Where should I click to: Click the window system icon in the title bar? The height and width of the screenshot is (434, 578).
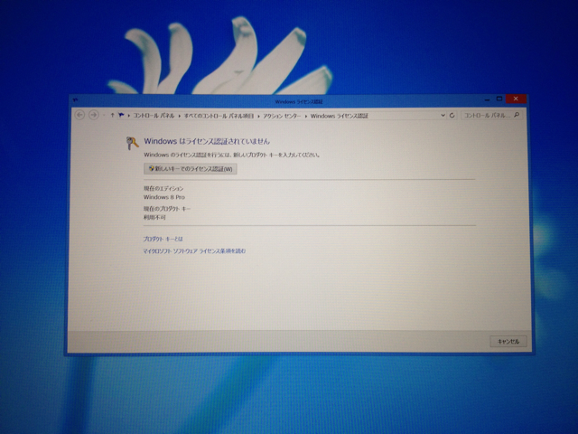75,100
